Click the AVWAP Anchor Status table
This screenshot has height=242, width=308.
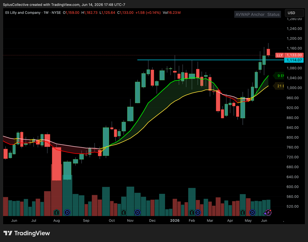[257, 14]
